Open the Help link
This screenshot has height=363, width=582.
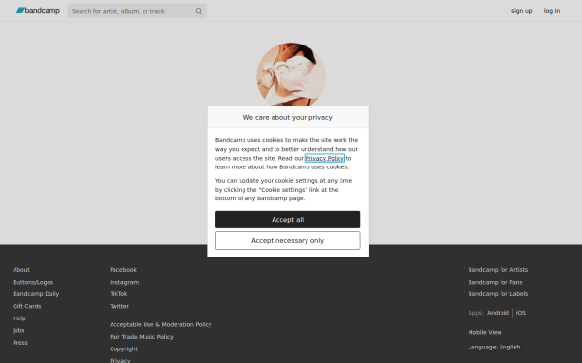19,318
